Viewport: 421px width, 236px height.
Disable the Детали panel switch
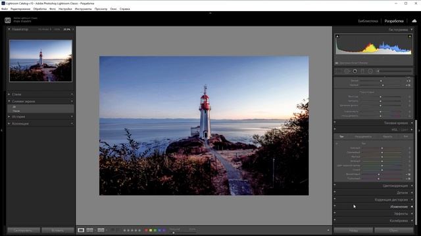coord(335,192)
